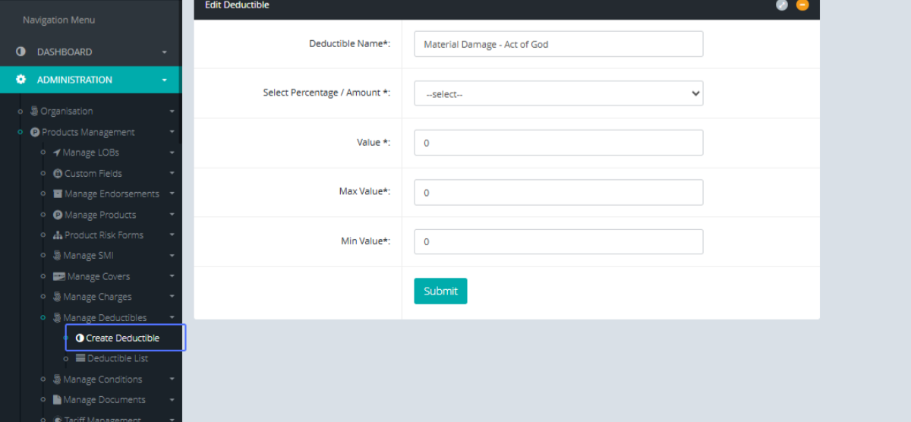Image resolution: width=911 pixels, height=422 pixels.
Task: Click the Dashboard half-circle icon
Action: click(21, 52)
